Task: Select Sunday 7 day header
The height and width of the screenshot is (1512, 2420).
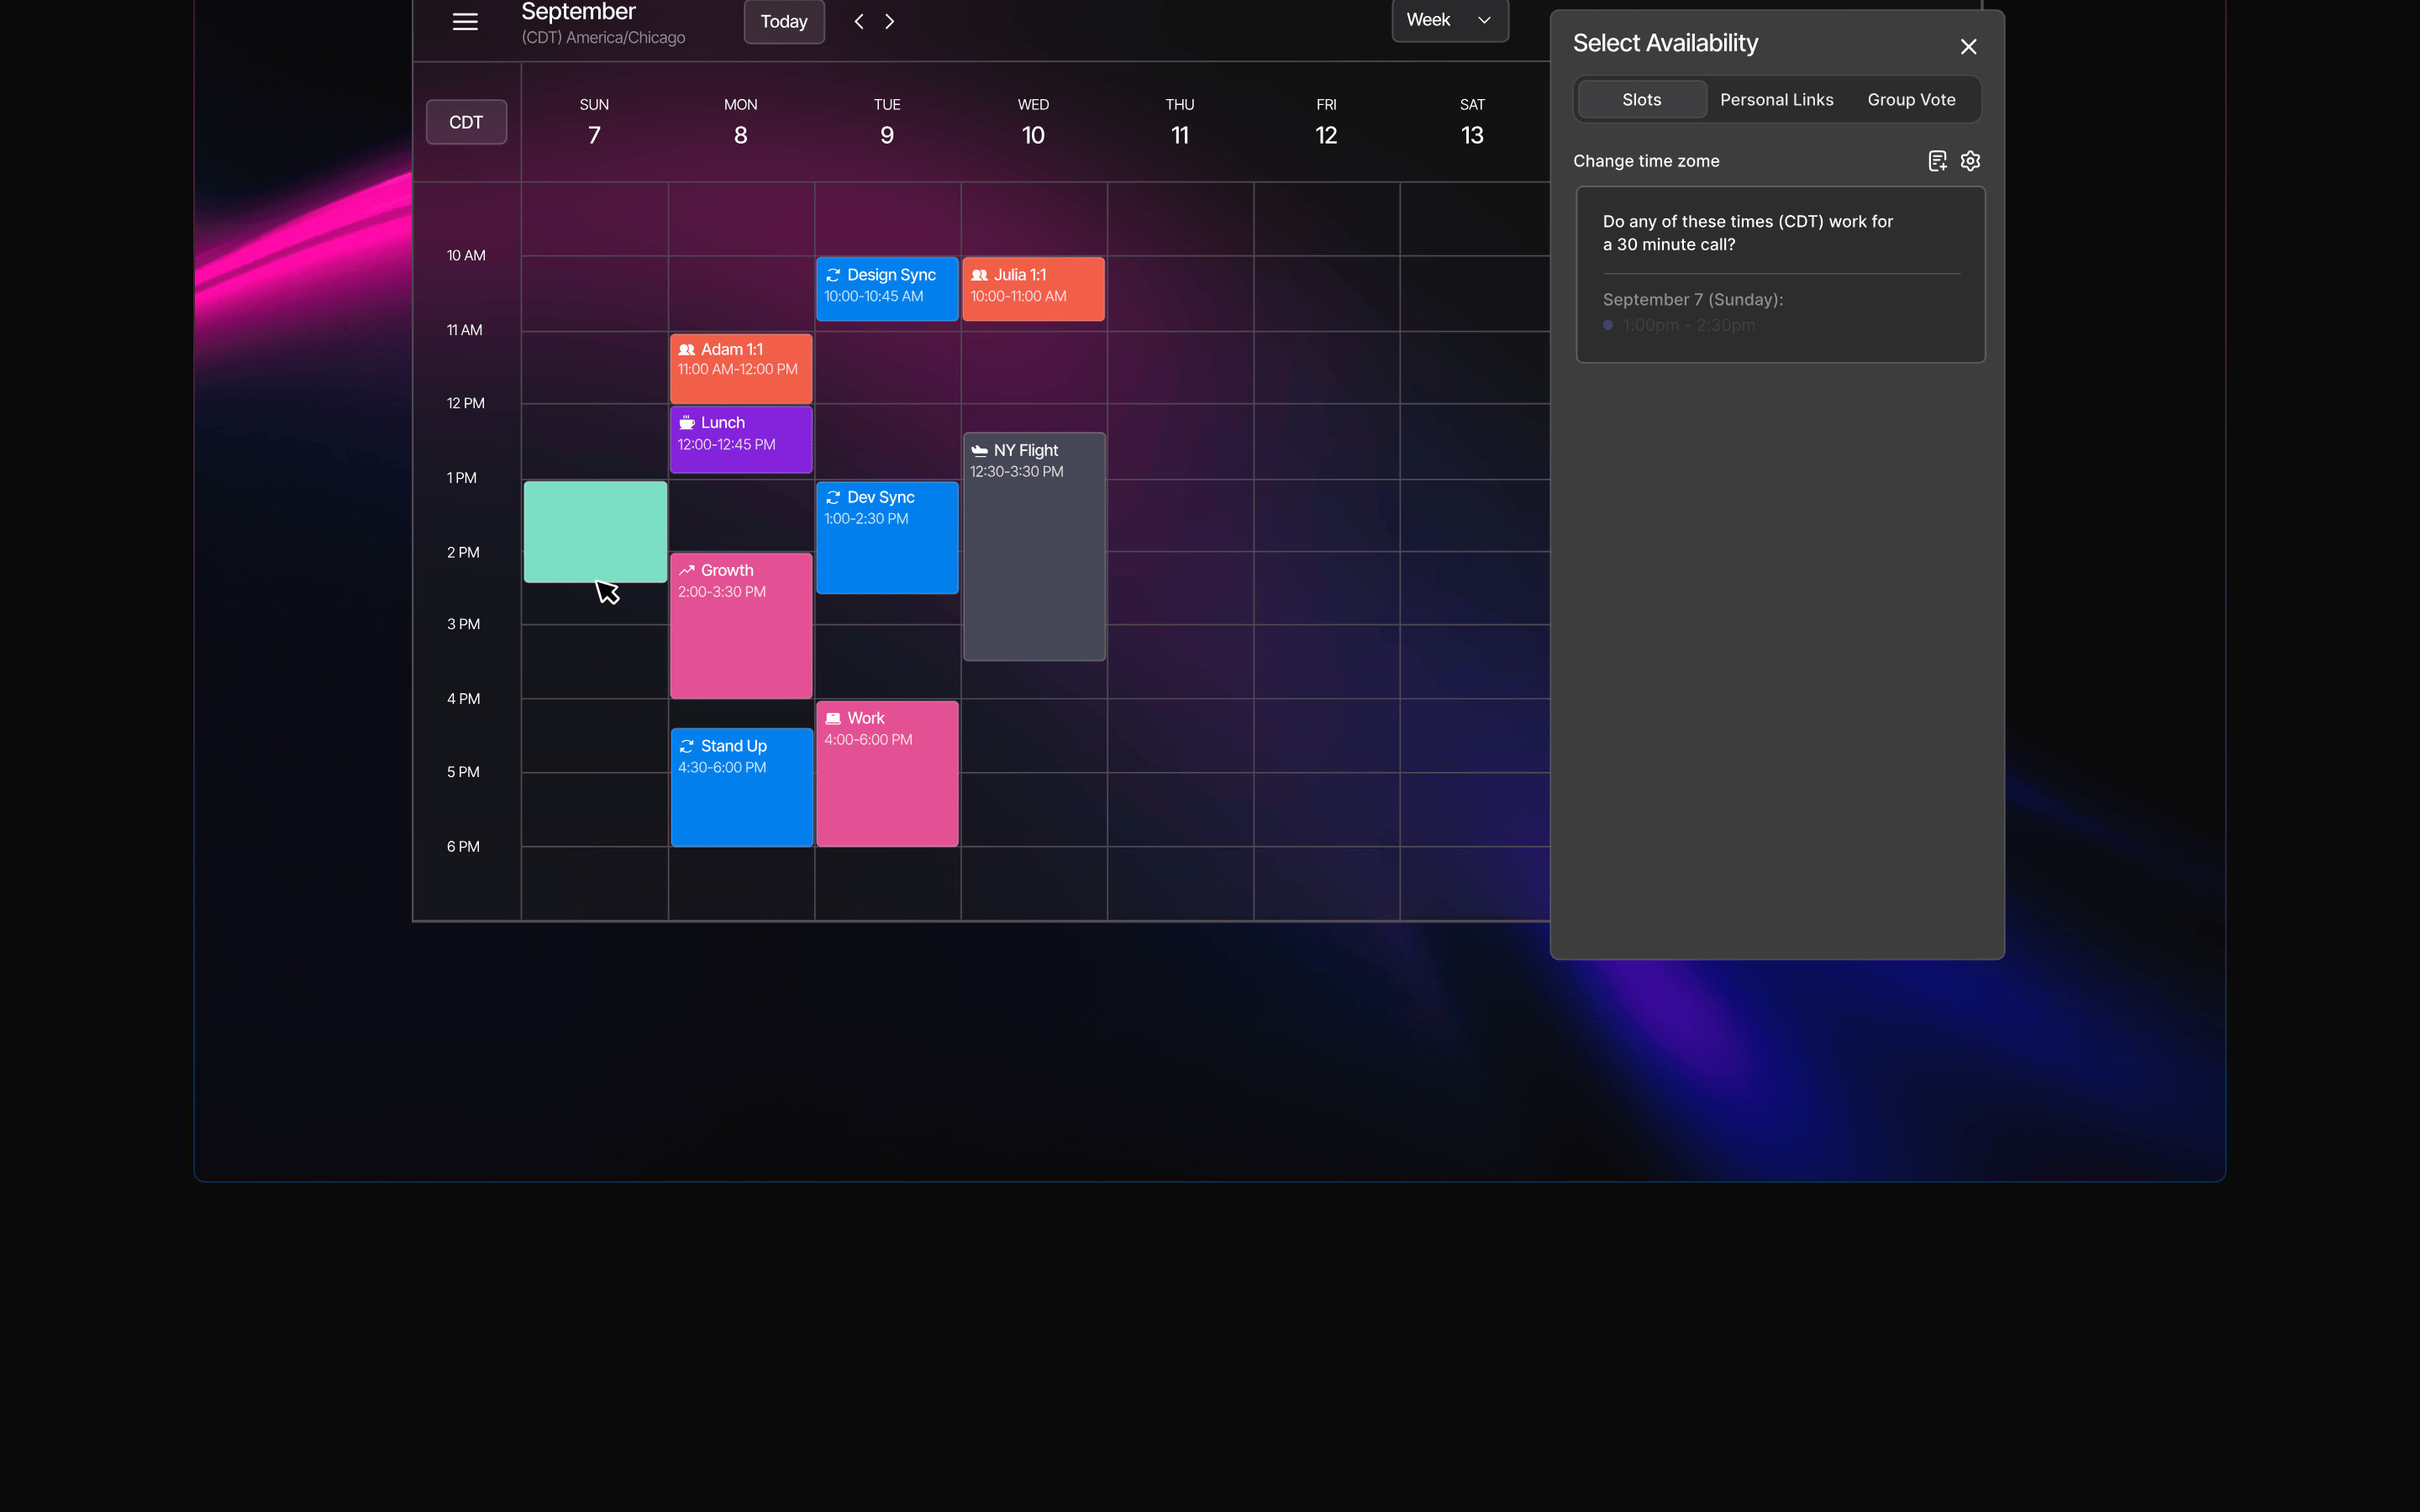Action: pos(594,122)
